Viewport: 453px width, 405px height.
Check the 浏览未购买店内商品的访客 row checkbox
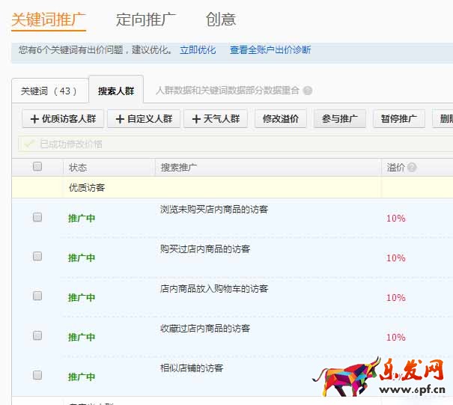click(x=37, y=217)
